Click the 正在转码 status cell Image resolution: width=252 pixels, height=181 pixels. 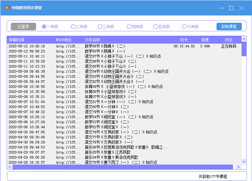tap(229, 46)
